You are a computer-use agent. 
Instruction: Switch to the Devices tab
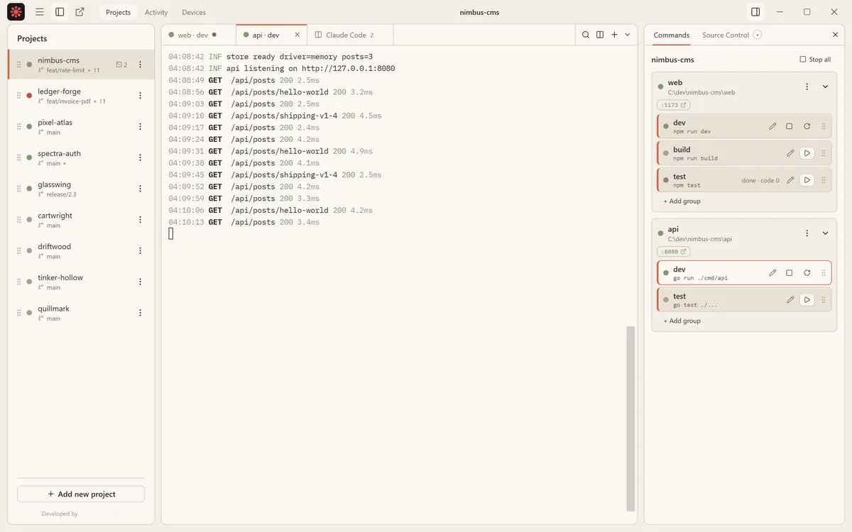point(194,12)
